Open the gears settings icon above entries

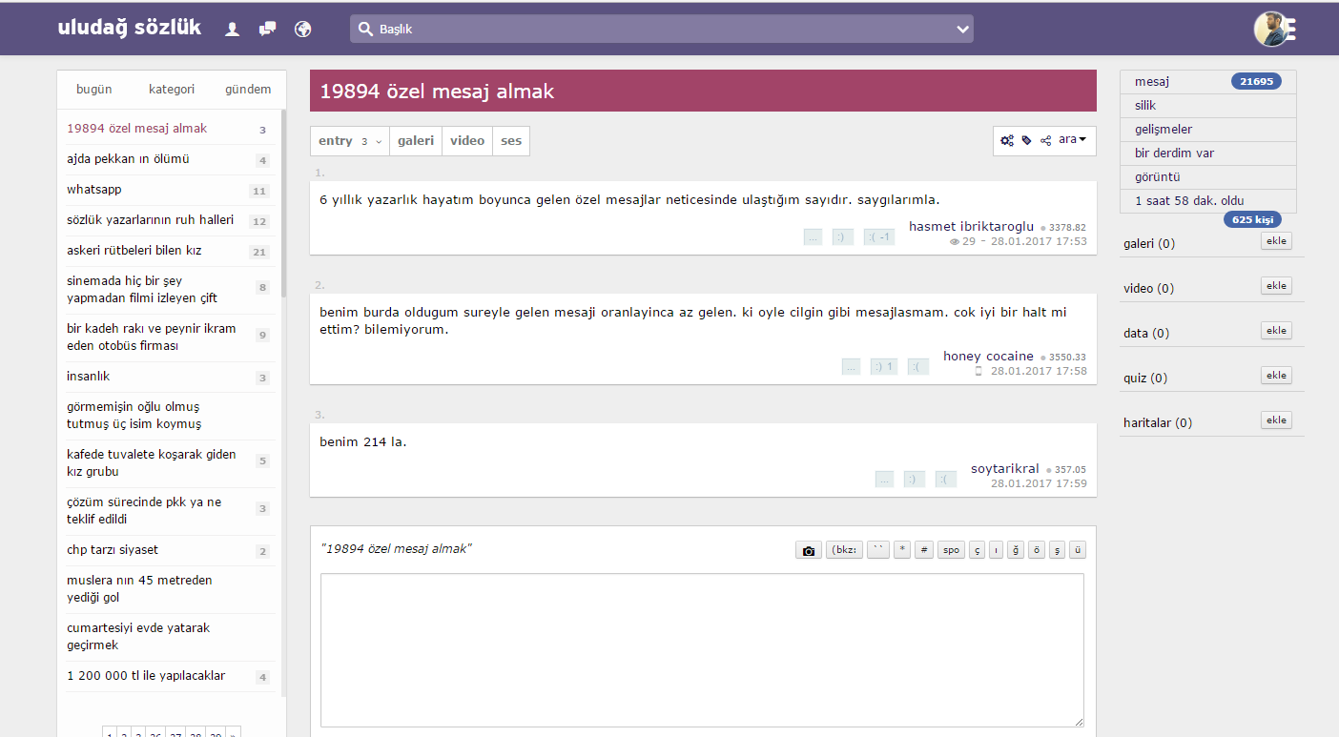[1007, 140]
